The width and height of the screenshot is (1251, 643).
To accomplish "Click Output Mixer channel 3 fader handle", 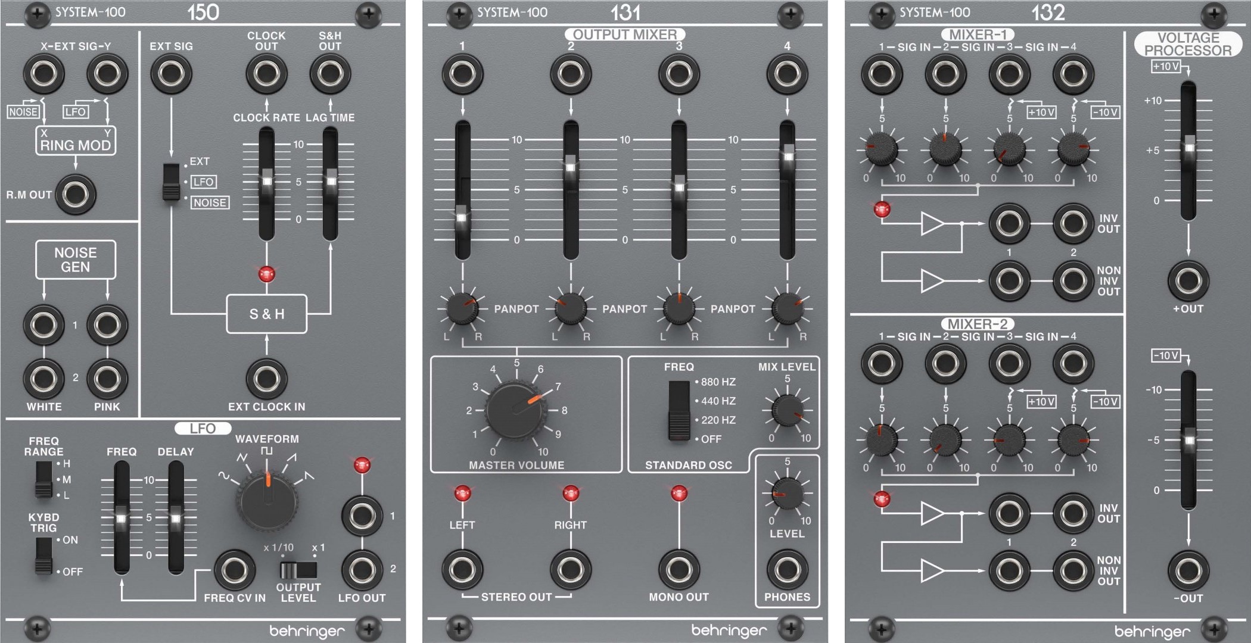I will (x=679, y=186).
